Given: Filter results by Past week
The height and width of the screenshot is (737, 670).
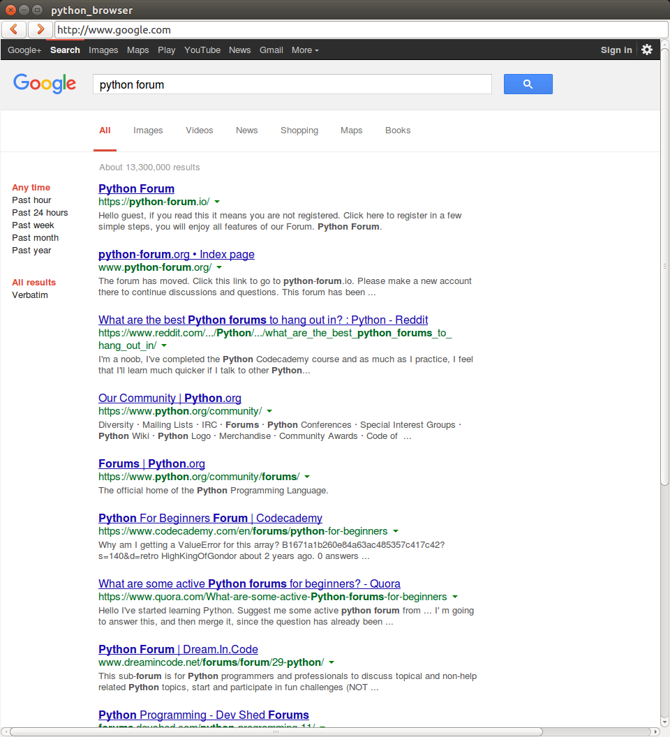Looking at the screenshot, I should tap(33, 225).
